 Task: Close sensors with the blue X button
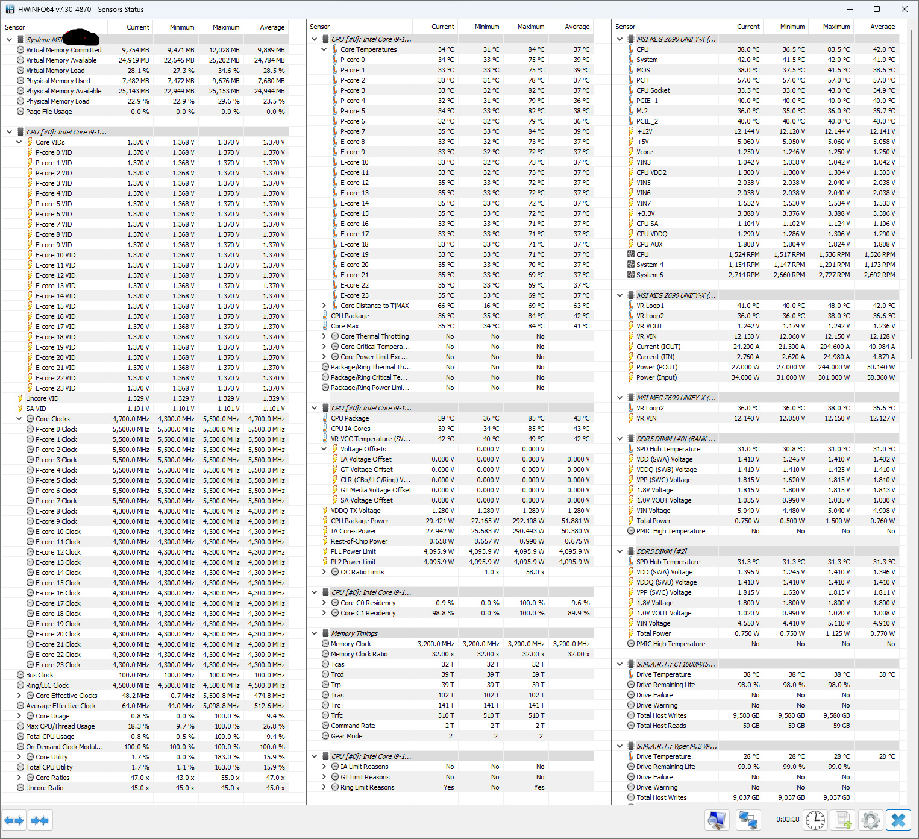898,820
